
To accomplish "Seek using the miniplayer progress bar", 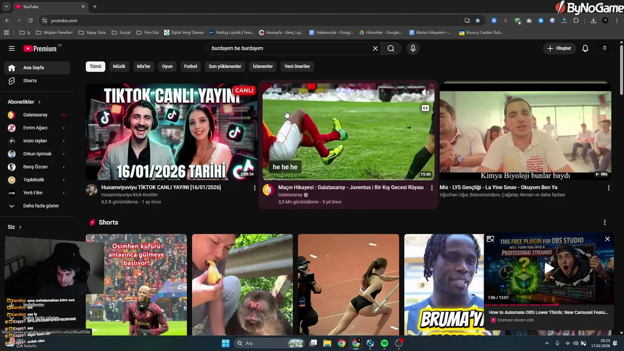I will click(x=549, y=305).
